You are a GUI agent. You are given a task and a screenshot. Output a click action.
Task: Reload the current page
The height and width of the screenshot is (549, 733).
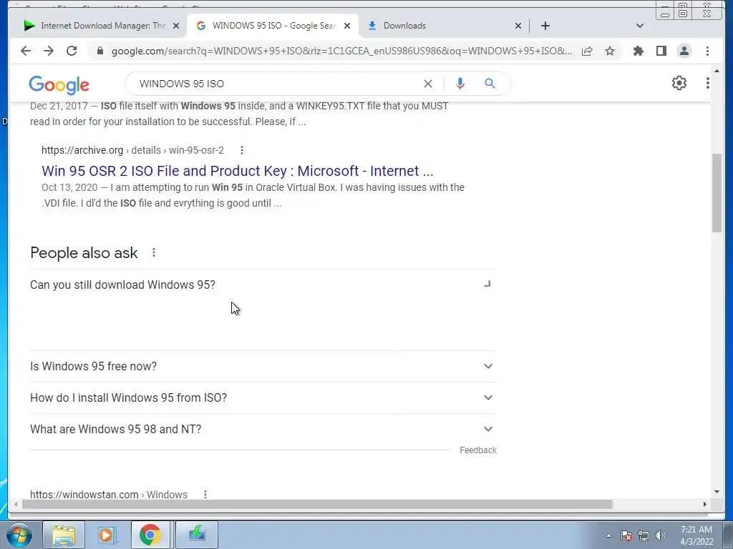pyautogui.click(x=72, y=51)
